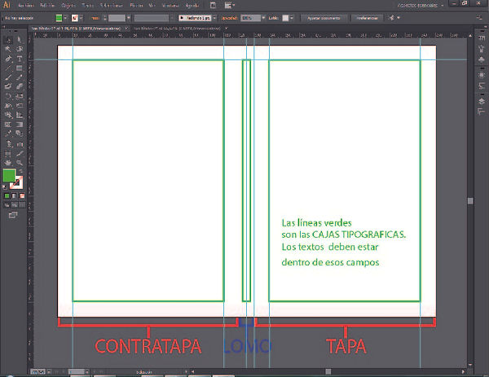Select the Line Segment tool
Screen dimensions: 489x377
click(x=8, y=68)
